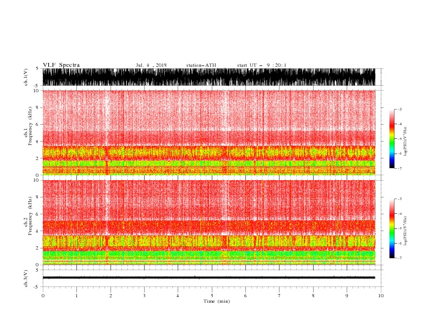
Task: Click time axis tick label "6"
Action: (x=246, y=296)
